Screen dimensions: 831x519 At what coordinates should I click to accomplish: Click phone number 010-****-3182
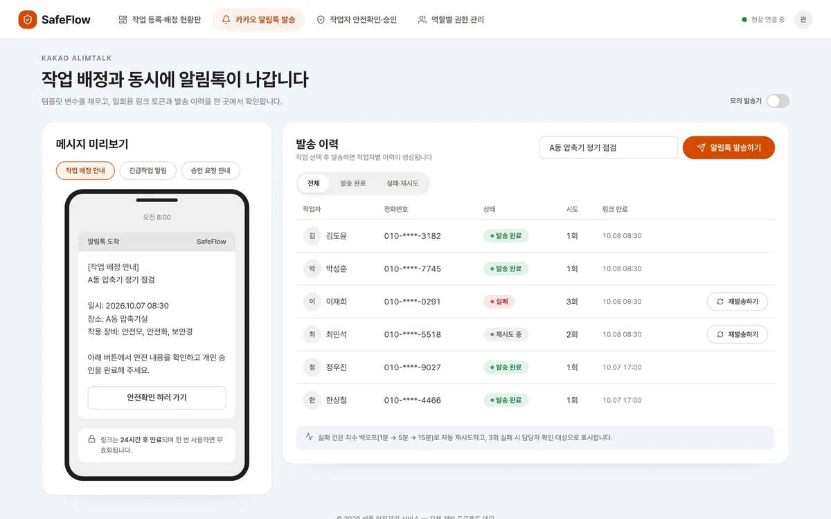413,236
